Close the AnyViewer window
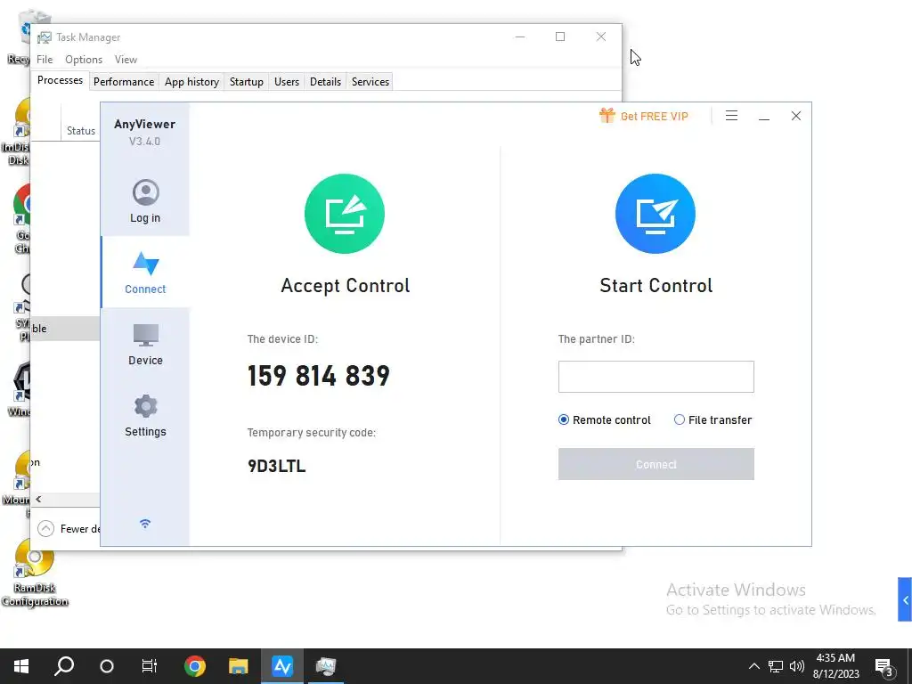Image resolution: width=912 pixels, height=684 pixels. (x=795, y=116)
